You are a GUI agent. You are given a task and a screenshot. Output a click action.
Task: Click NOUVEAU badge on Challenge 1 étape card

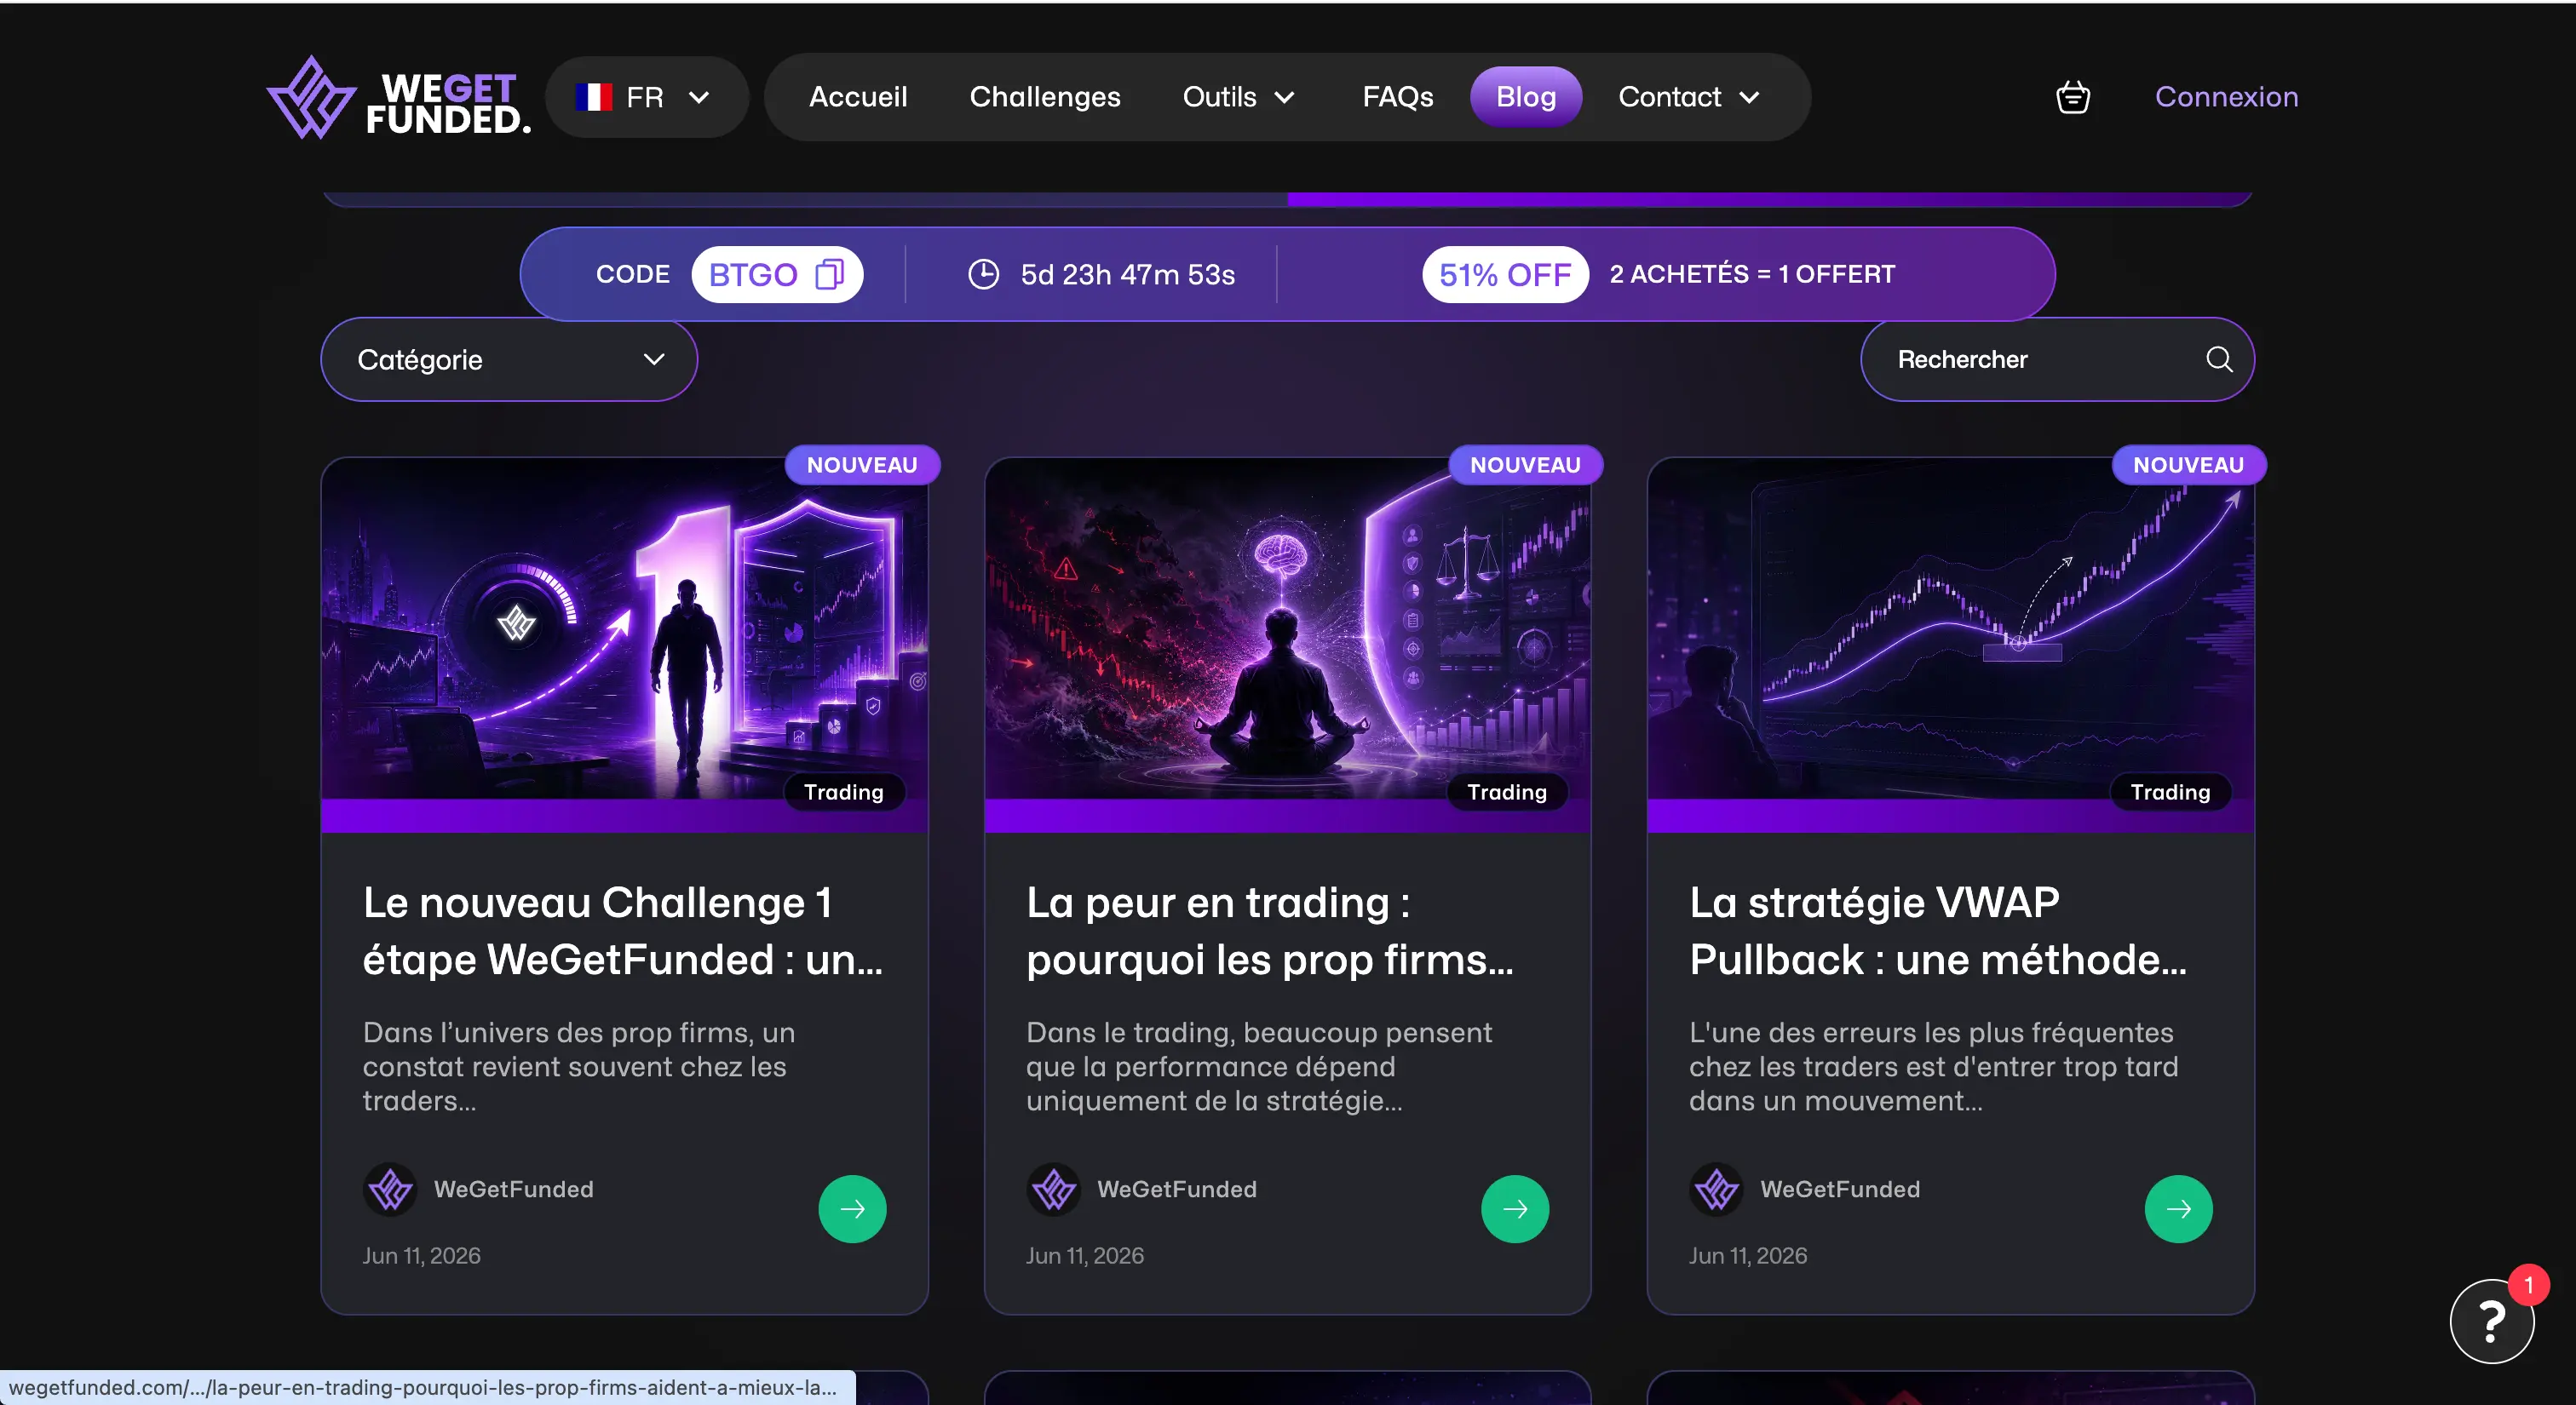coord(862,465)
